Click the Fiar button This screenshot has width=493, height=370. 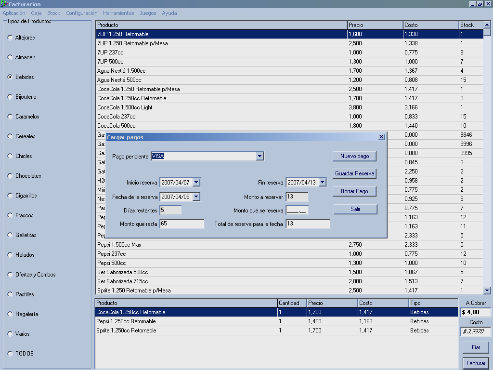point(476,347)
